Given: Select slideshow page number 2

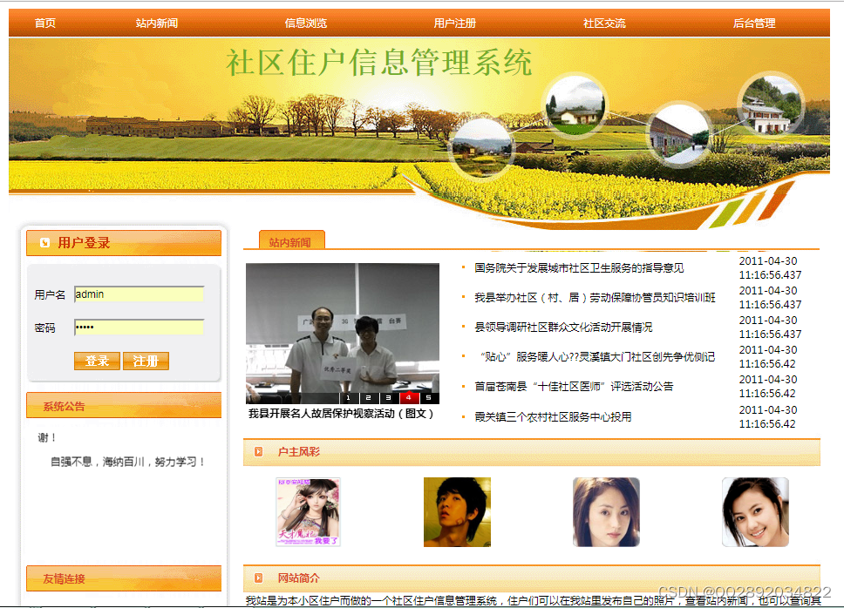Looking at the screenshot, I should [368, 396].
